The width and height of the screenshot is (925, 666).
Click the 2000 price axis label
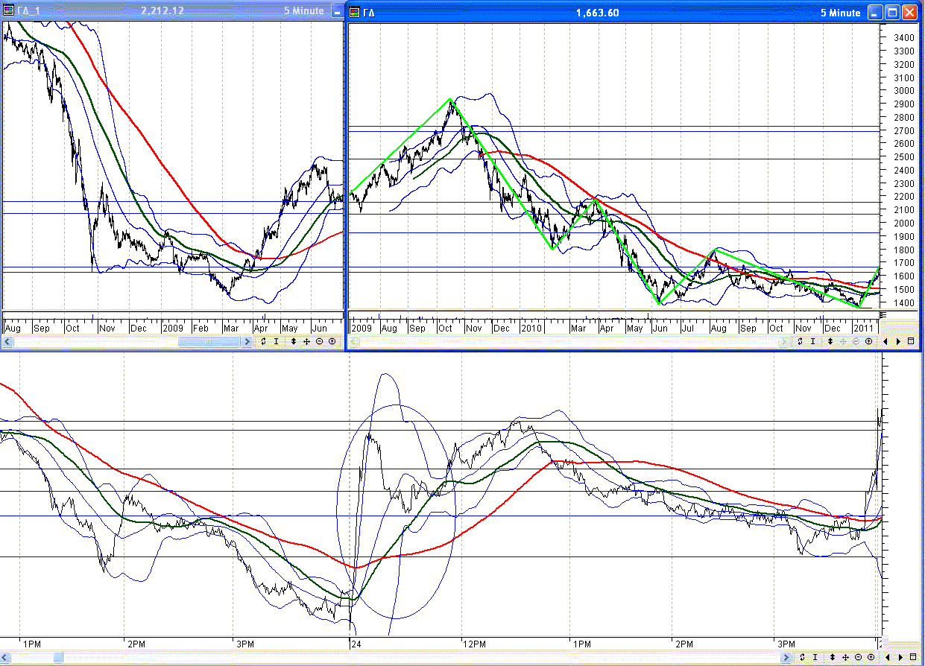(904, 223)
